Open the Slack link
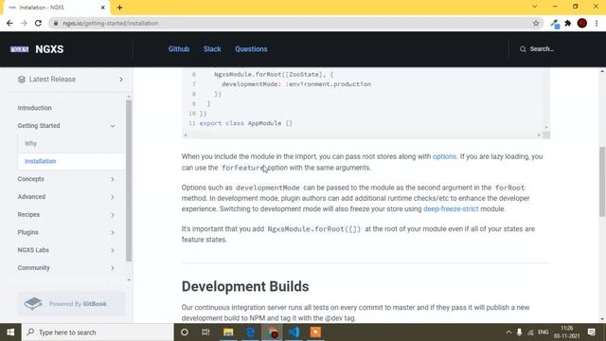The image size is (606, 341). point(212,49)
